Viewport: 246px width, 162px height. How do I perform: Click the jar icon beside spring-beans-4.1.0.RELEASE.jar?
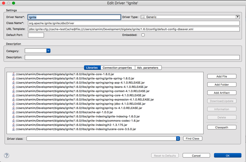[14, 87]
